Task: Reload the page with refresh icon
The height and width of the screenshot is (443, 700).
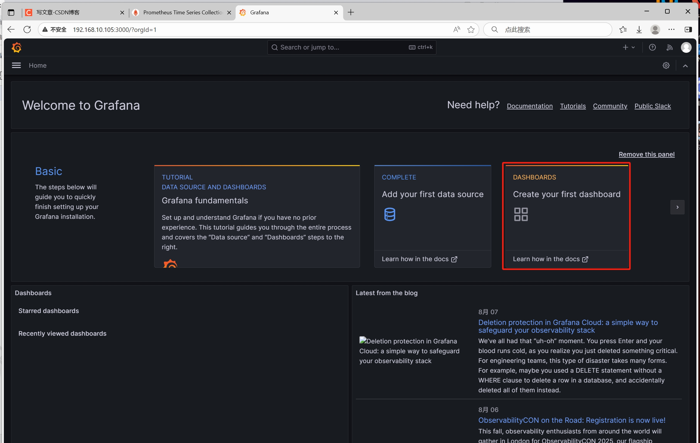Action: point(27,30)
